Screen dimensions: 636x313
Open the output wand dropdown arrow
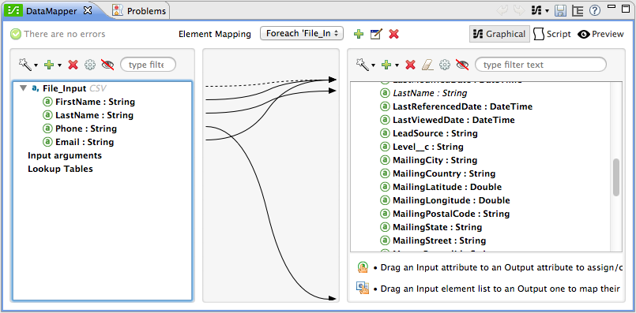373,65
